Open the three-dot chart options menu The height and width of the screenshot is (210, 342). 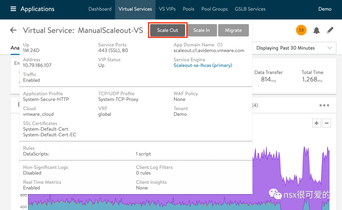point(324,105)
